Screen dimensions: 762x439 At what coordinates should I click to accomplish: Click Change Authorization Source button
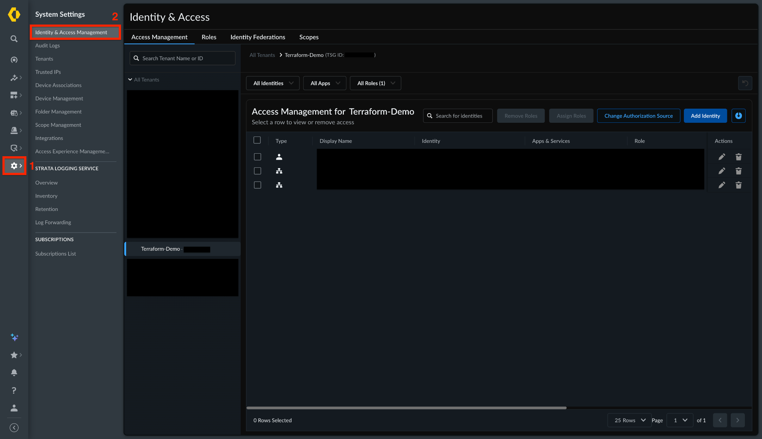point(638,116)
